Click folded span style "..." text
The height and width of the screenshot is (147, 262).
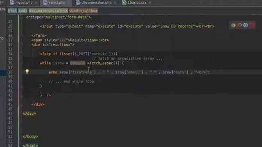click(x=63, y=40)
